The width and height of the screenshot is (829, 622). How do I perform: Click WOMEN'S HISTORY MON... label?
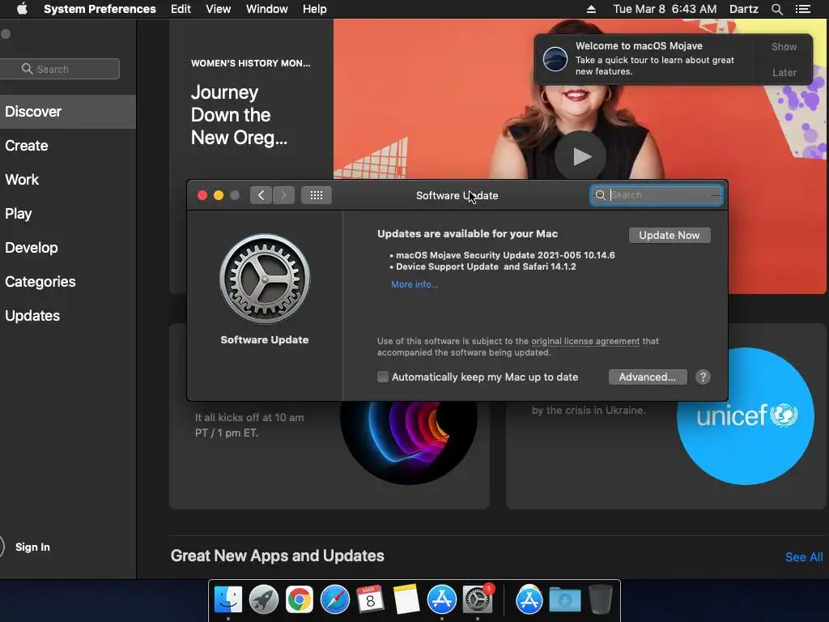click(251, 63)
